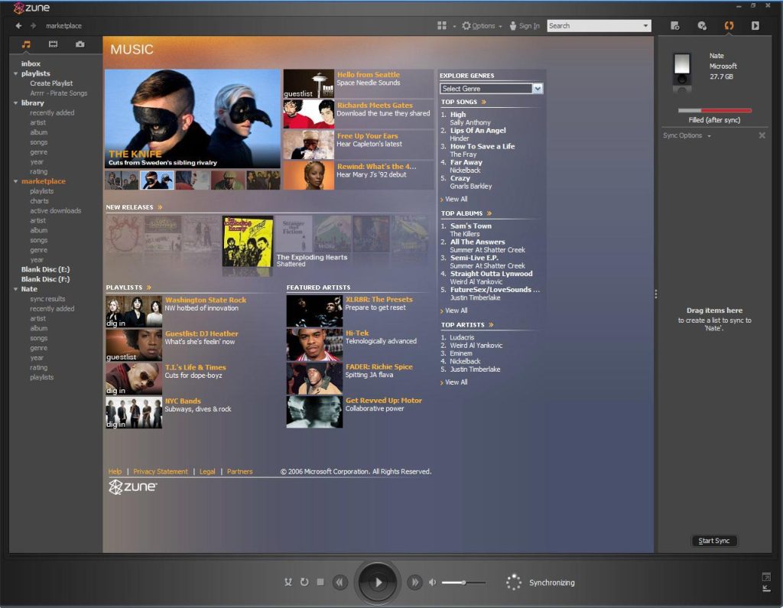Click the stop playback button
Screen dimensions: 783x608
[x=320, y=582]
